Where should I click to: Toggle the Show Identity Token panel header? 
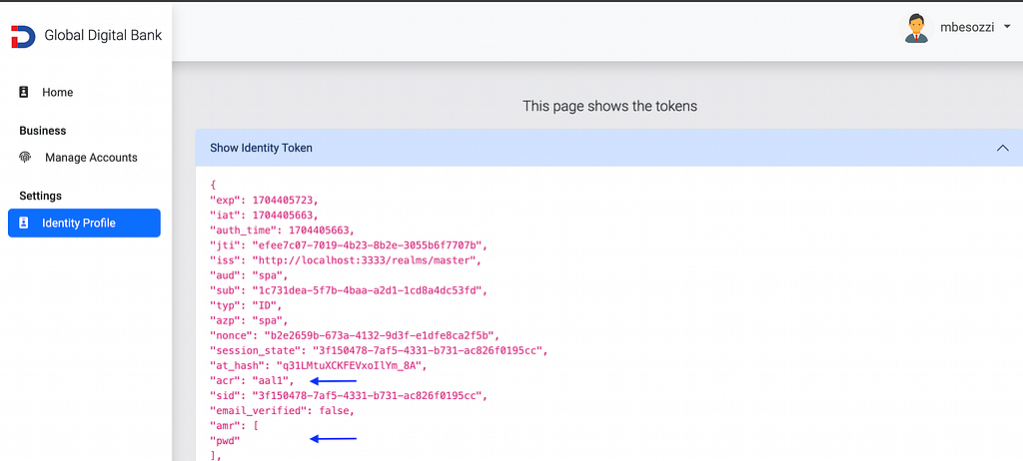pyautogui.click(x=609, y=148)
